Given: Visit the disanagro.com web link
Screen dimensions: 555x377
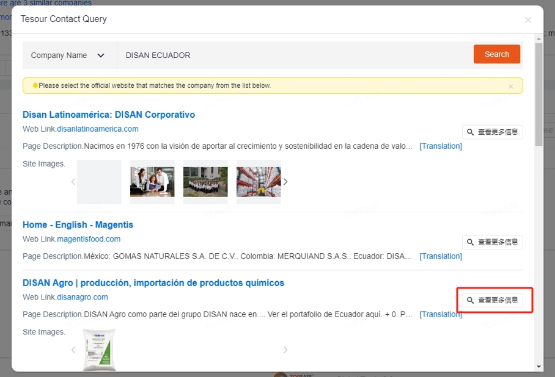Looking at the screenshot, I should 83,297.
